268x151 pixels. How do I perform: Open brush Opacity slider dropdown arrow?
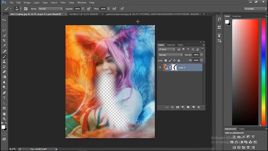(x=83, y=9)
